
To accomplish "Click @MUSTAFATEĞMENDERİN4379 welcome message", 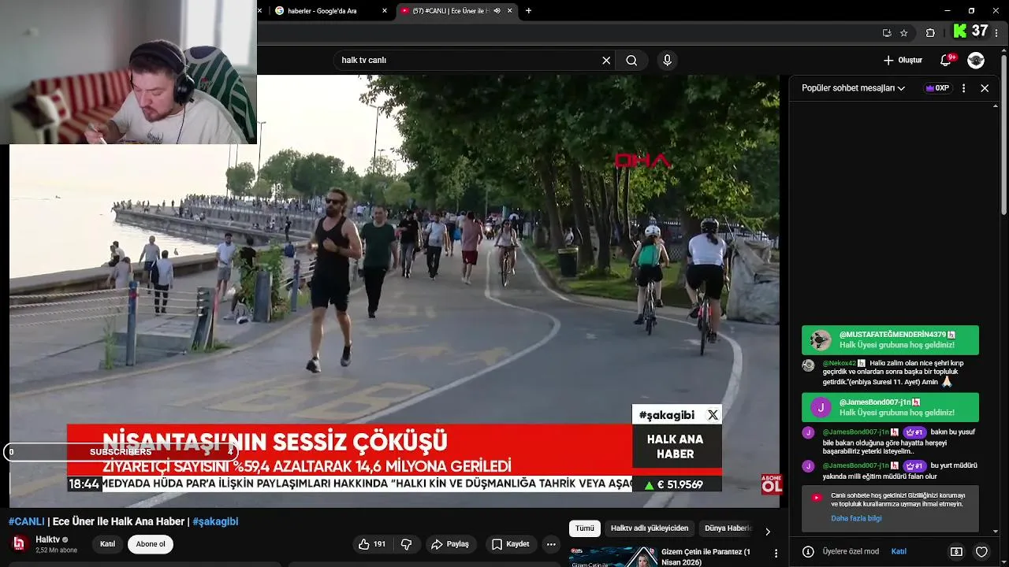I will tap(890, 340).
